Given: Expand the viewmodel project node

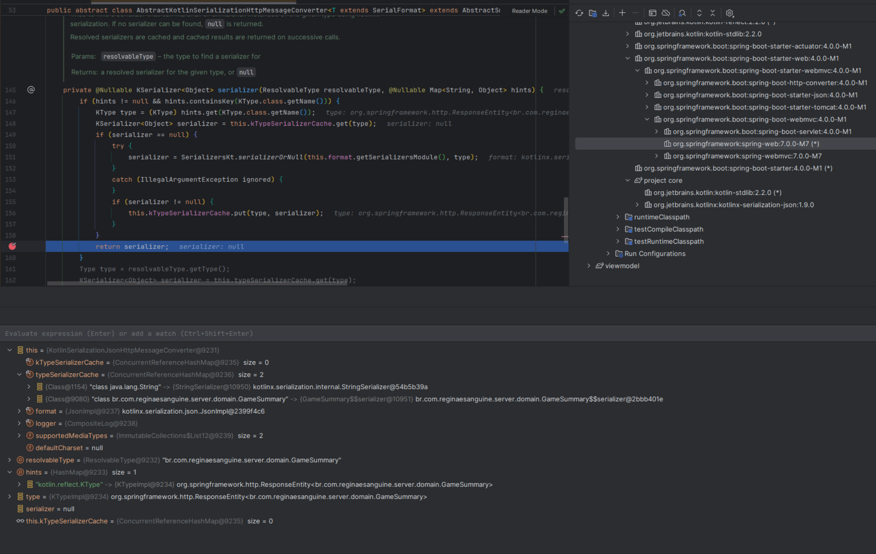Looking at the screenshot, I should (x=589, y=266).
